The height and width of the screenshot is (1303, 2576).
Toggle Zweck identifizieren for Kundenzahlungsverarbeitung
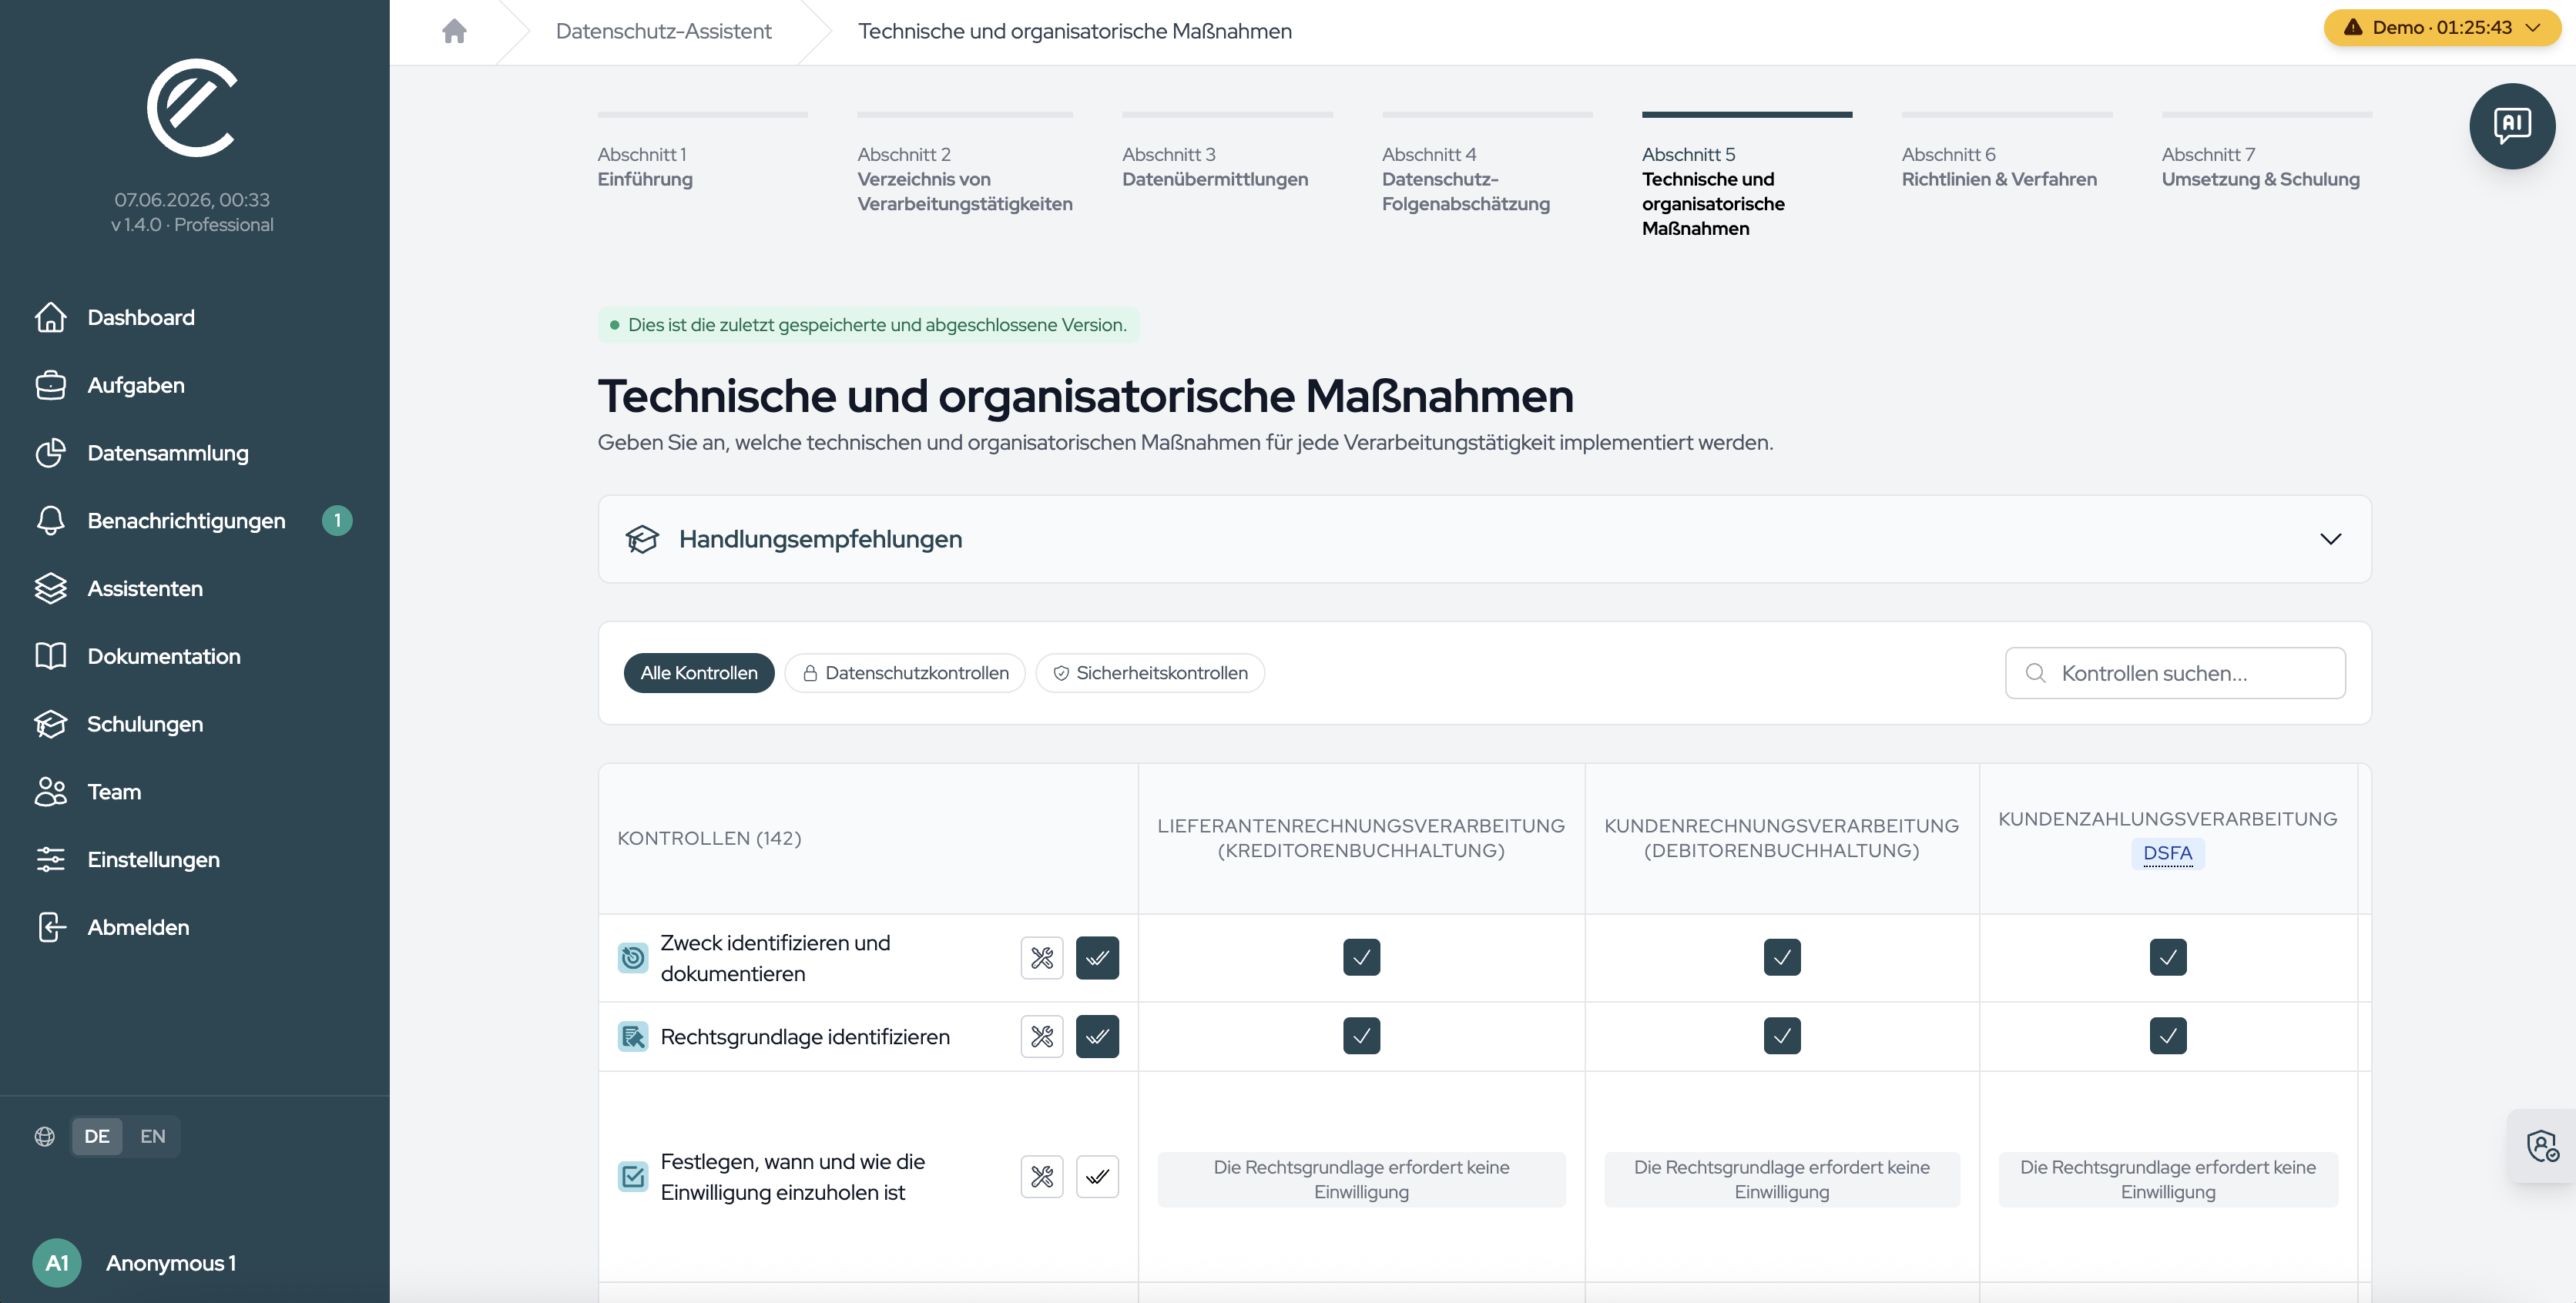click(2167, 958)
